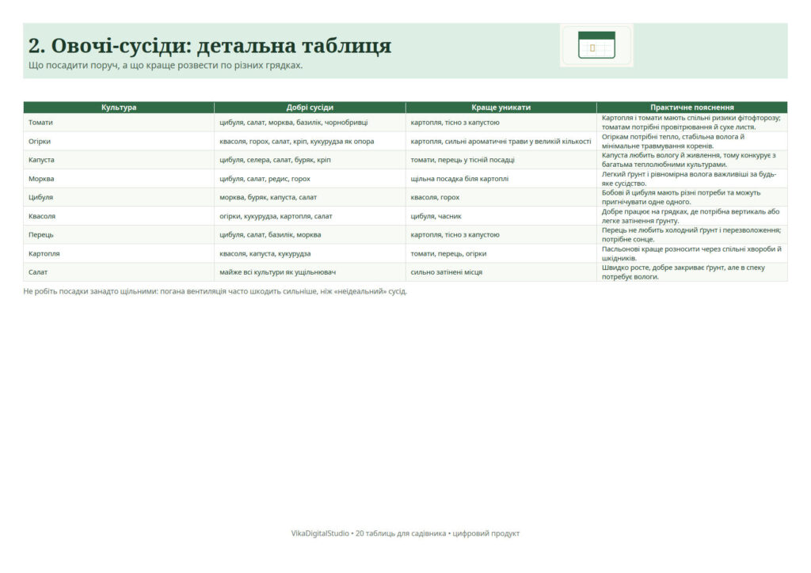
Task: Click 'майже всі культури як ущільнювач' cell
Action: coord(310,272)
